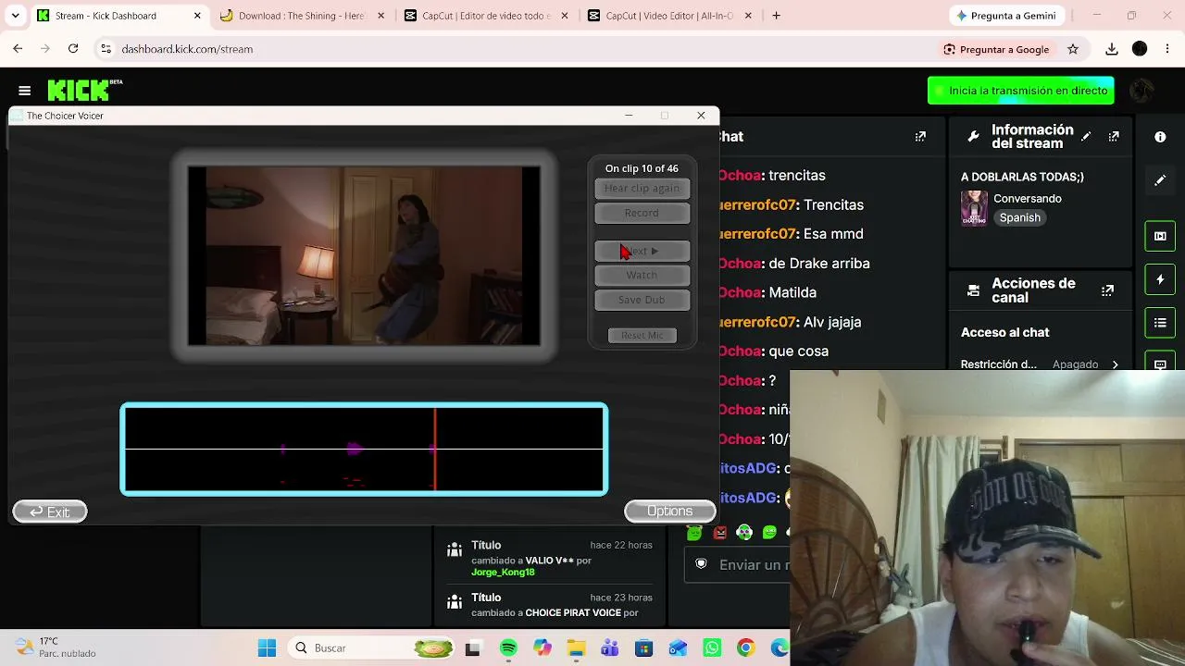
Task: Bookmark this page with the star icon
Action: [x=1073, y=49]
